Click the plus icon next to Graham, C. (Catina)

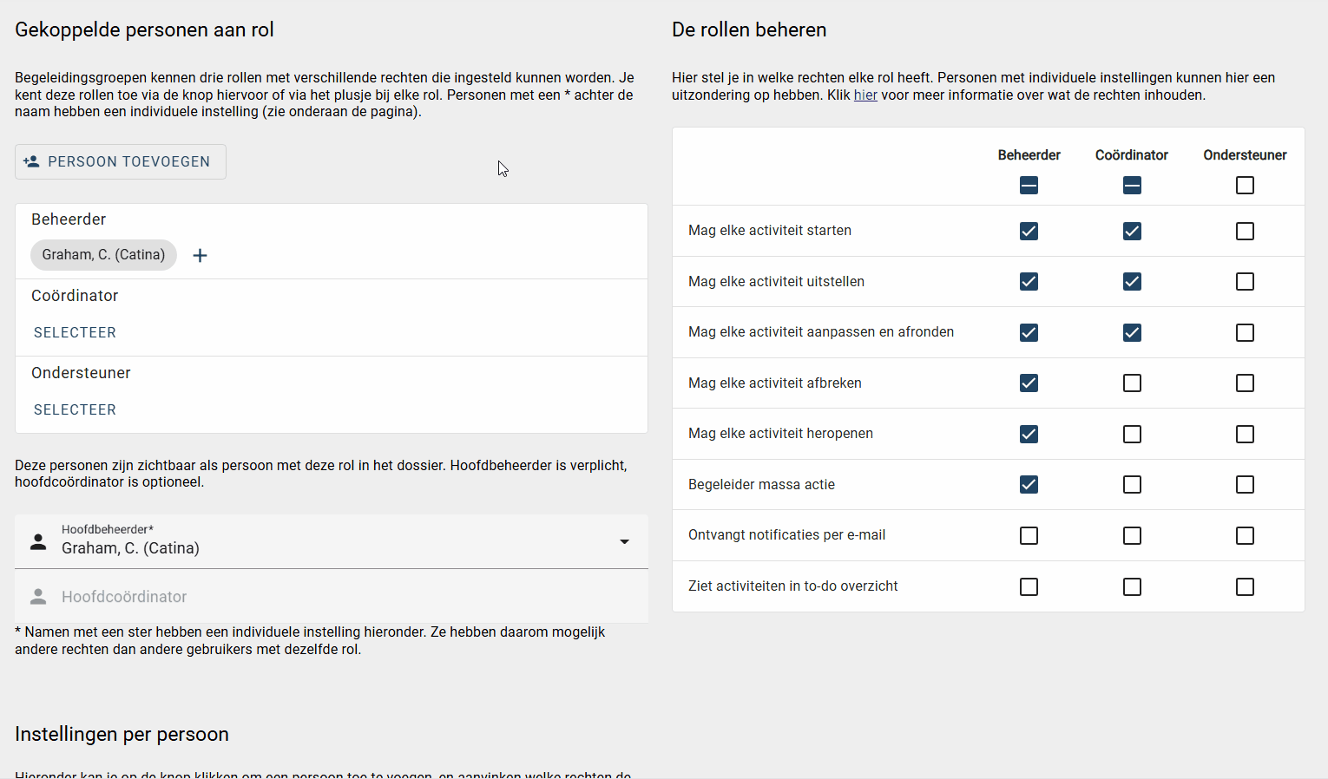pyautogui.click(x=200, y=255)
